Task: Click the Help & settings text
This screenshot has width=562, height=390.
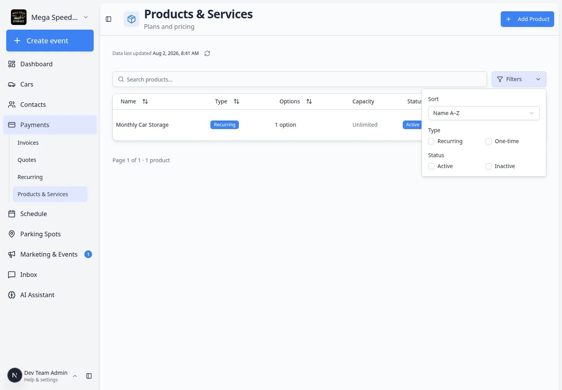Action: point(41,380)
